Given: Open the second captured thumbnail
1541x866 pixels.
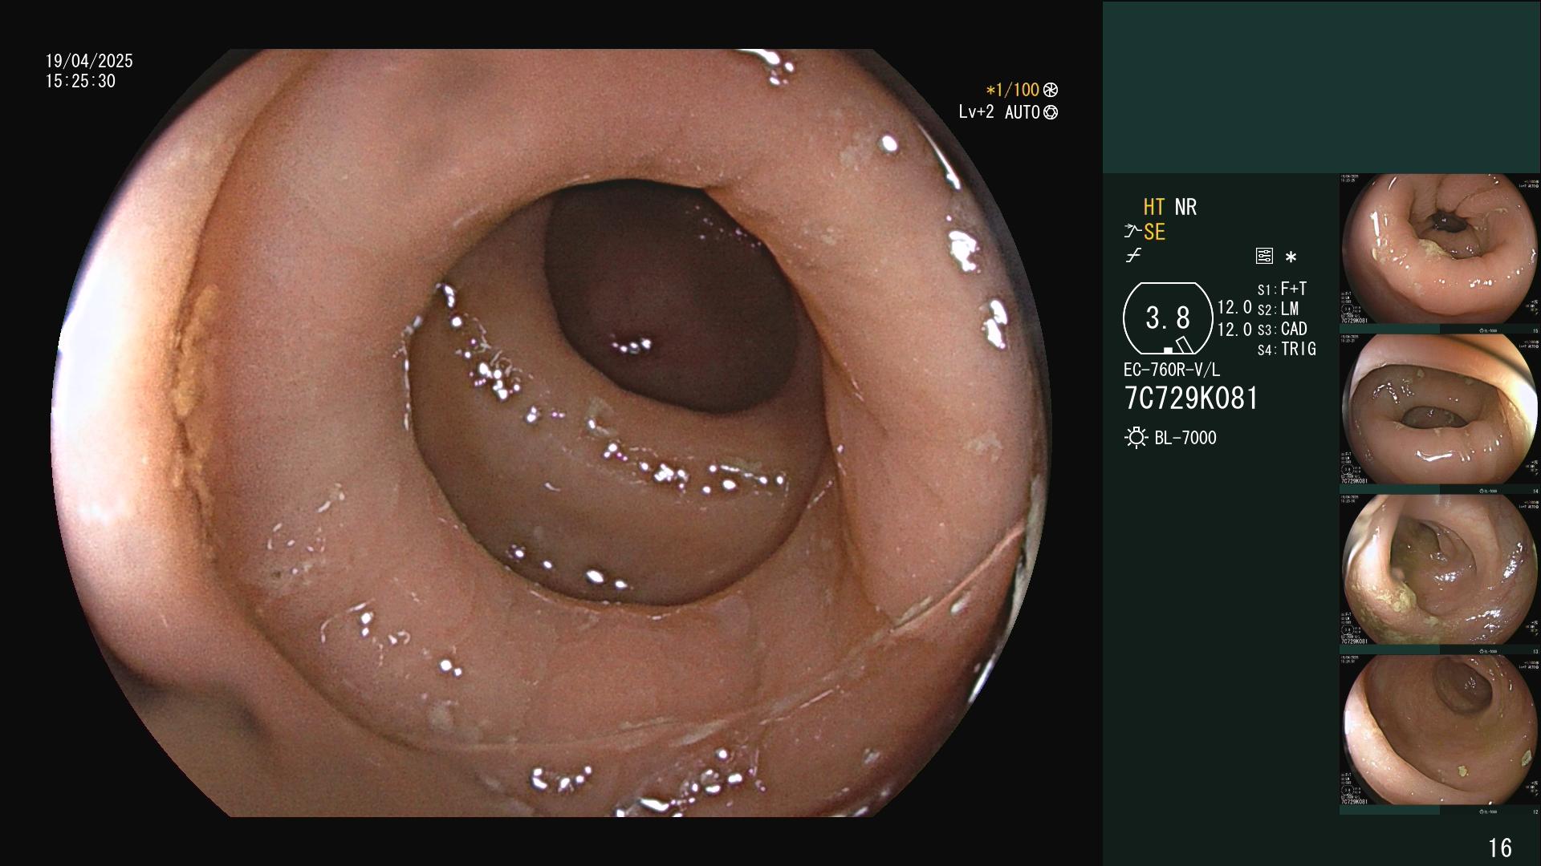Looking at the screenshot, I should pyautogui.click(x=1440, y=414).
